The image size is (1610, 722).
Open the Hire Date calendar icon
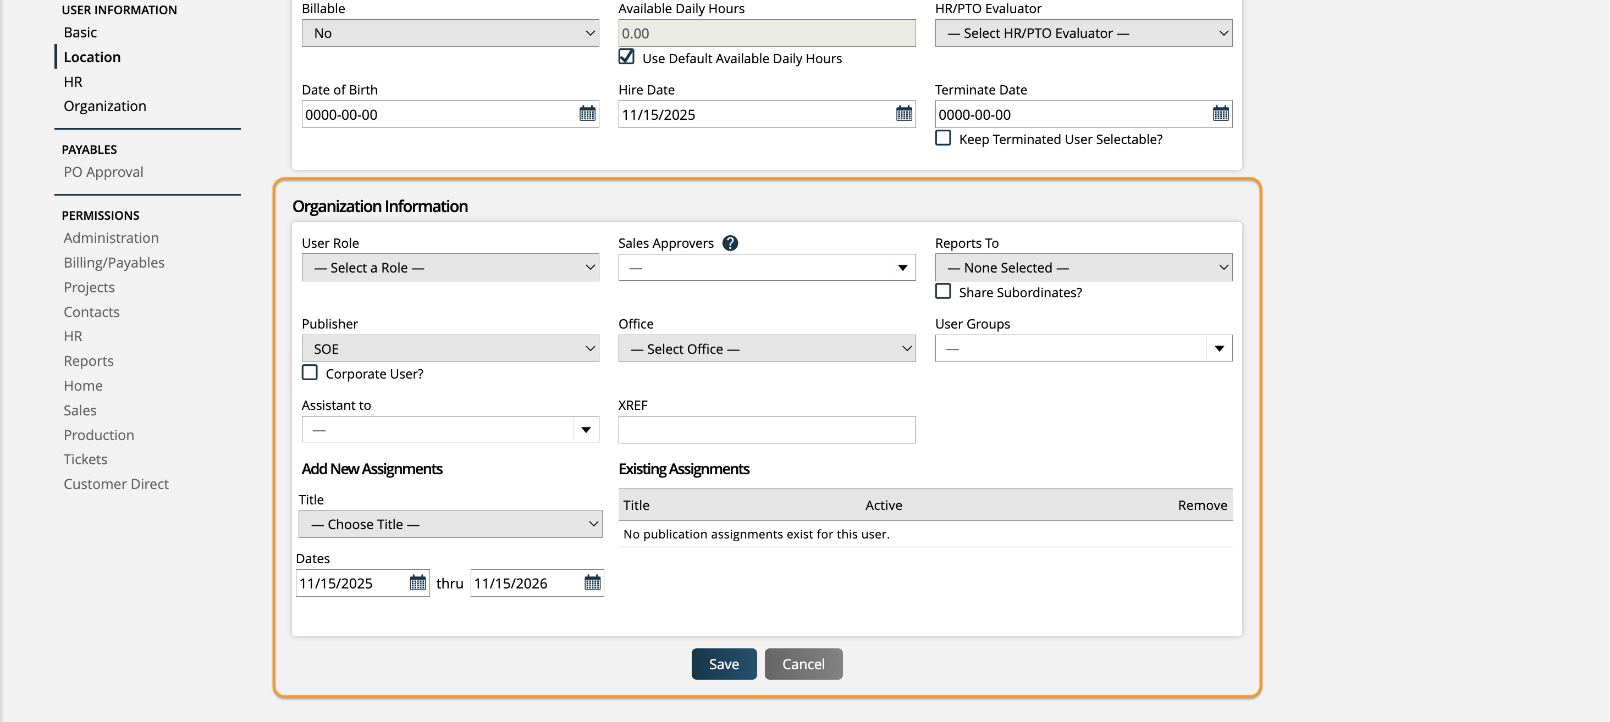pos(904,114)
